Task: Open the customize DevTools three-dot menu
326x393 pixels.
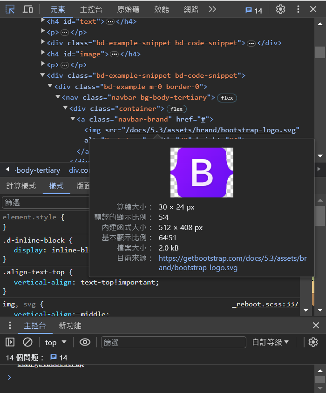Action: pos(298,9)
